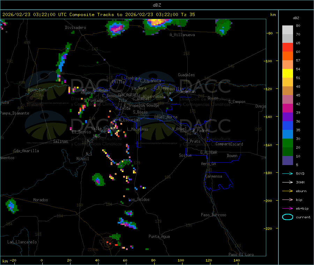Click the 'CompantEscard' map label
This screenshot has height=265, width=314.
[x=229, y=144]
